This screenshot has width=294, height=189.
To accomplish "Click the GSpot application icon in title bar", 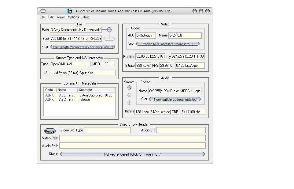I will click(x=70, y=11).
